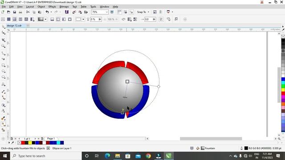Click the Print toolbar icon
This screenshot has height=160, width=285.
[x=20, y=12]
